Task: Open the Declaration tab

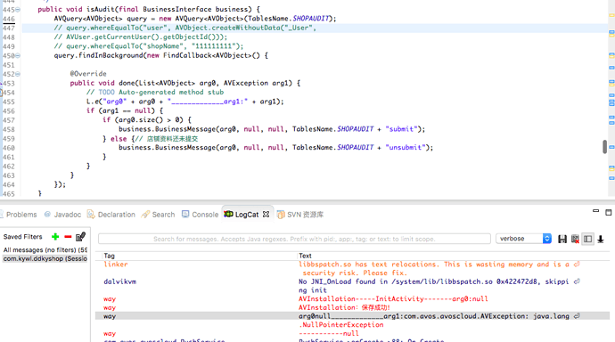Action: [x=111, y=215]
